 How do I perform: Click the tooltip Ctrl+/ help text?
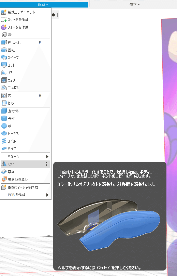click(x=99, y=268)
